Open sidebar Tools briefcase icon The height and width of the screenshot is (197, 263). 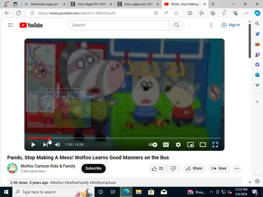tap(257, 44)
